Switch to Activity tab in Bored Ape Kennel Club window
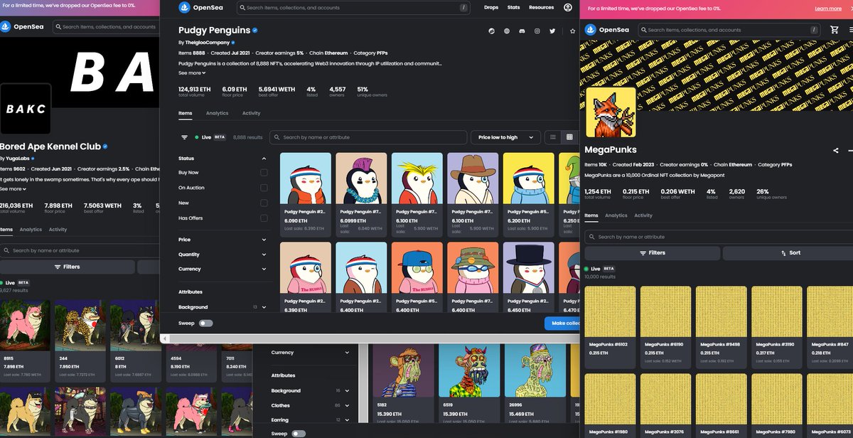The width and height of the screenshot is (853, 438). (58, 230)
